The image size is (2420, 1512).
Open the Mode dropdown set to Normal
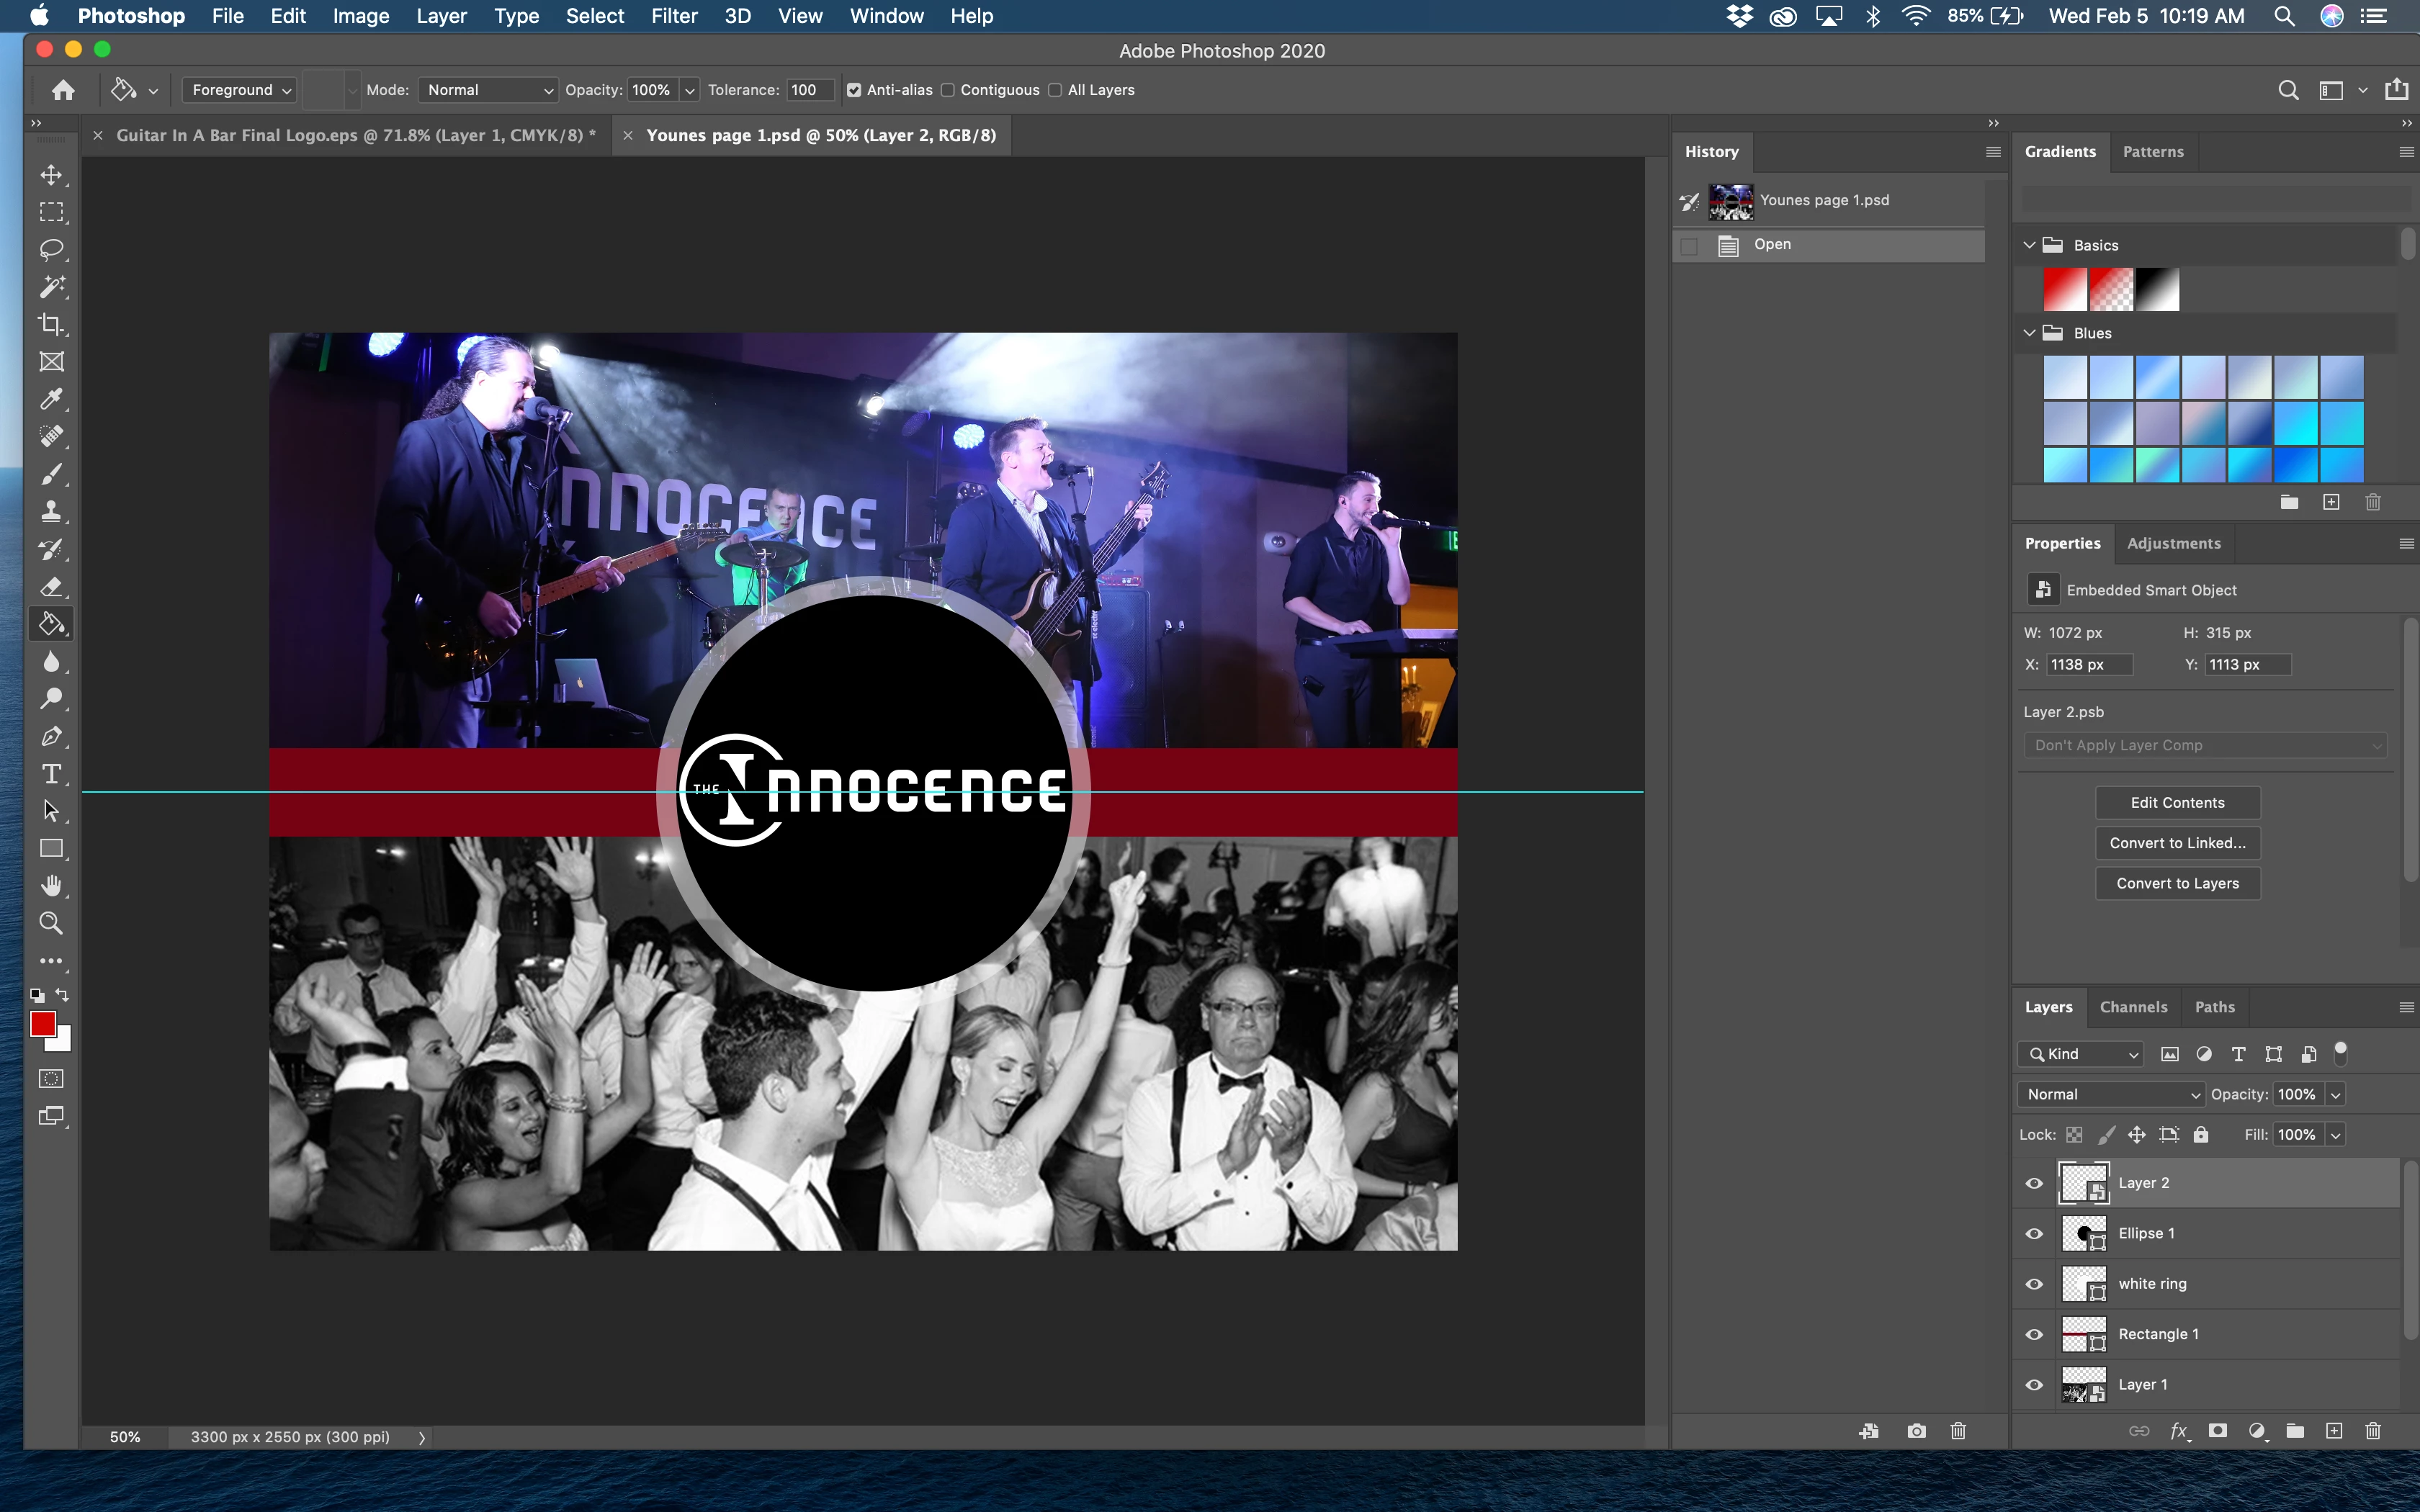(488, 90)
